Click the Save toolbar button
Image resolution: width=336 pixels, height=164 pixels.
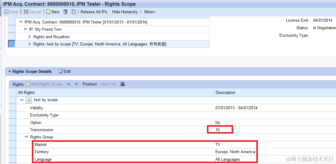click(x=11, y=12)
